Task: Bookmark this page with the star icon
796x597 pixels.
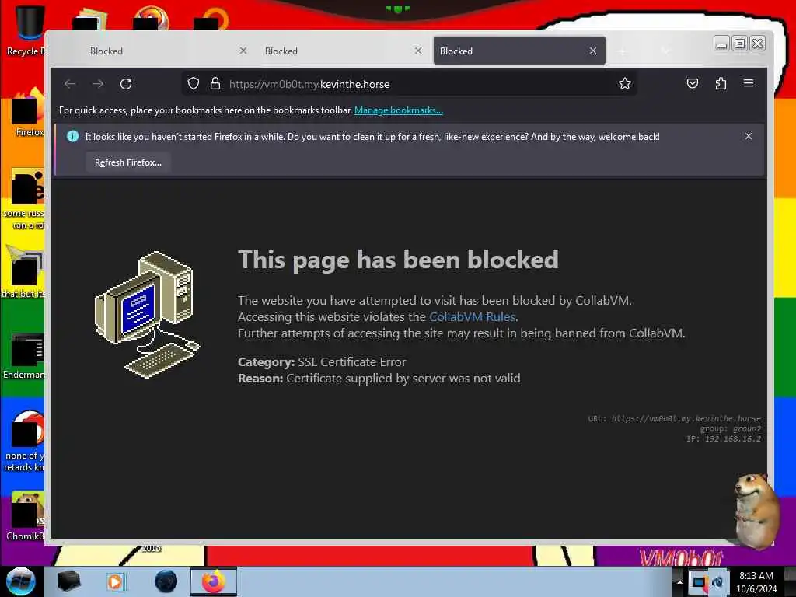Action: [x=625, y=84]
